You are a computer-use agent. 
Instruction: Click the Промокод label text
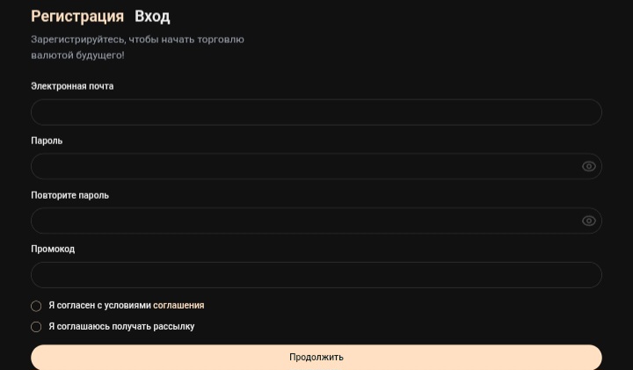[53, 249]
